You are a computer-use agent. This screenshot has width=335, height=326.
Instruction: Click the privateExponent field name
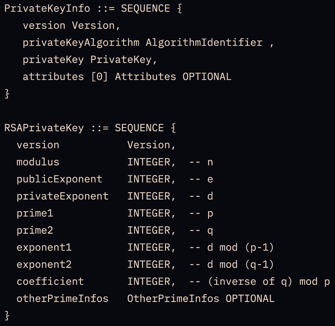pos(63,196)
